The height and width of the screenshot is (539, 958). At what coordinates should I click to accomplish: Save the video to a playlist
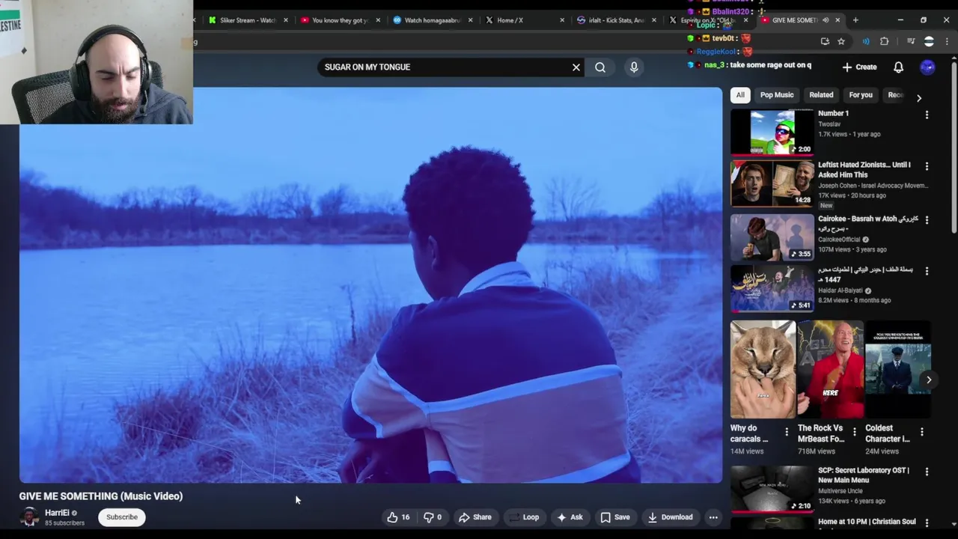pos(615,517)
